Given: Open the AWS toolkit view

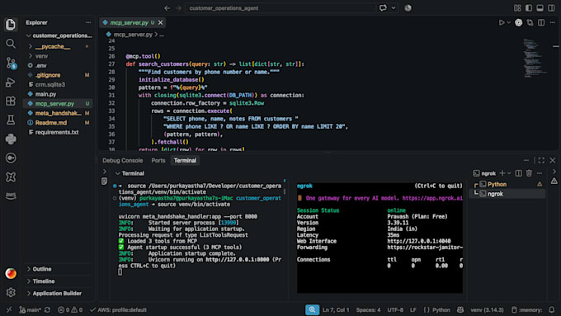Looking at the screenshot, I should tap(11, 196).
